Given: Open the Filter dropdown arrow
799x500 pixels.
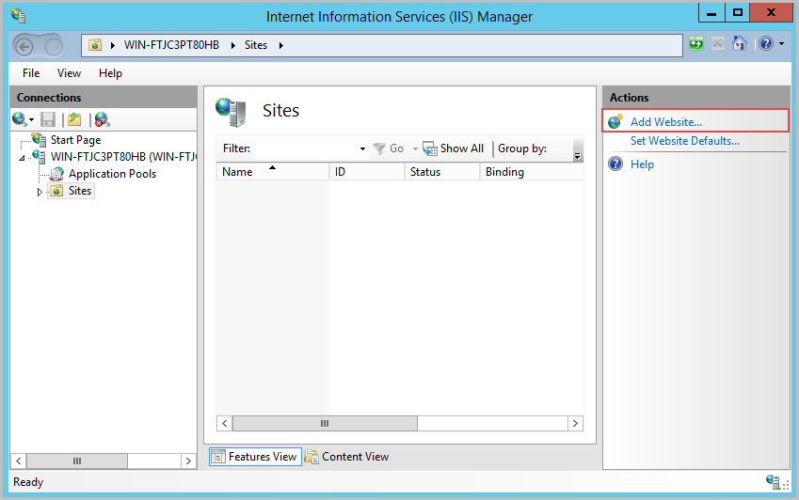Looking at the screenshot, I should pyautogui.click(x=362, y=149).
